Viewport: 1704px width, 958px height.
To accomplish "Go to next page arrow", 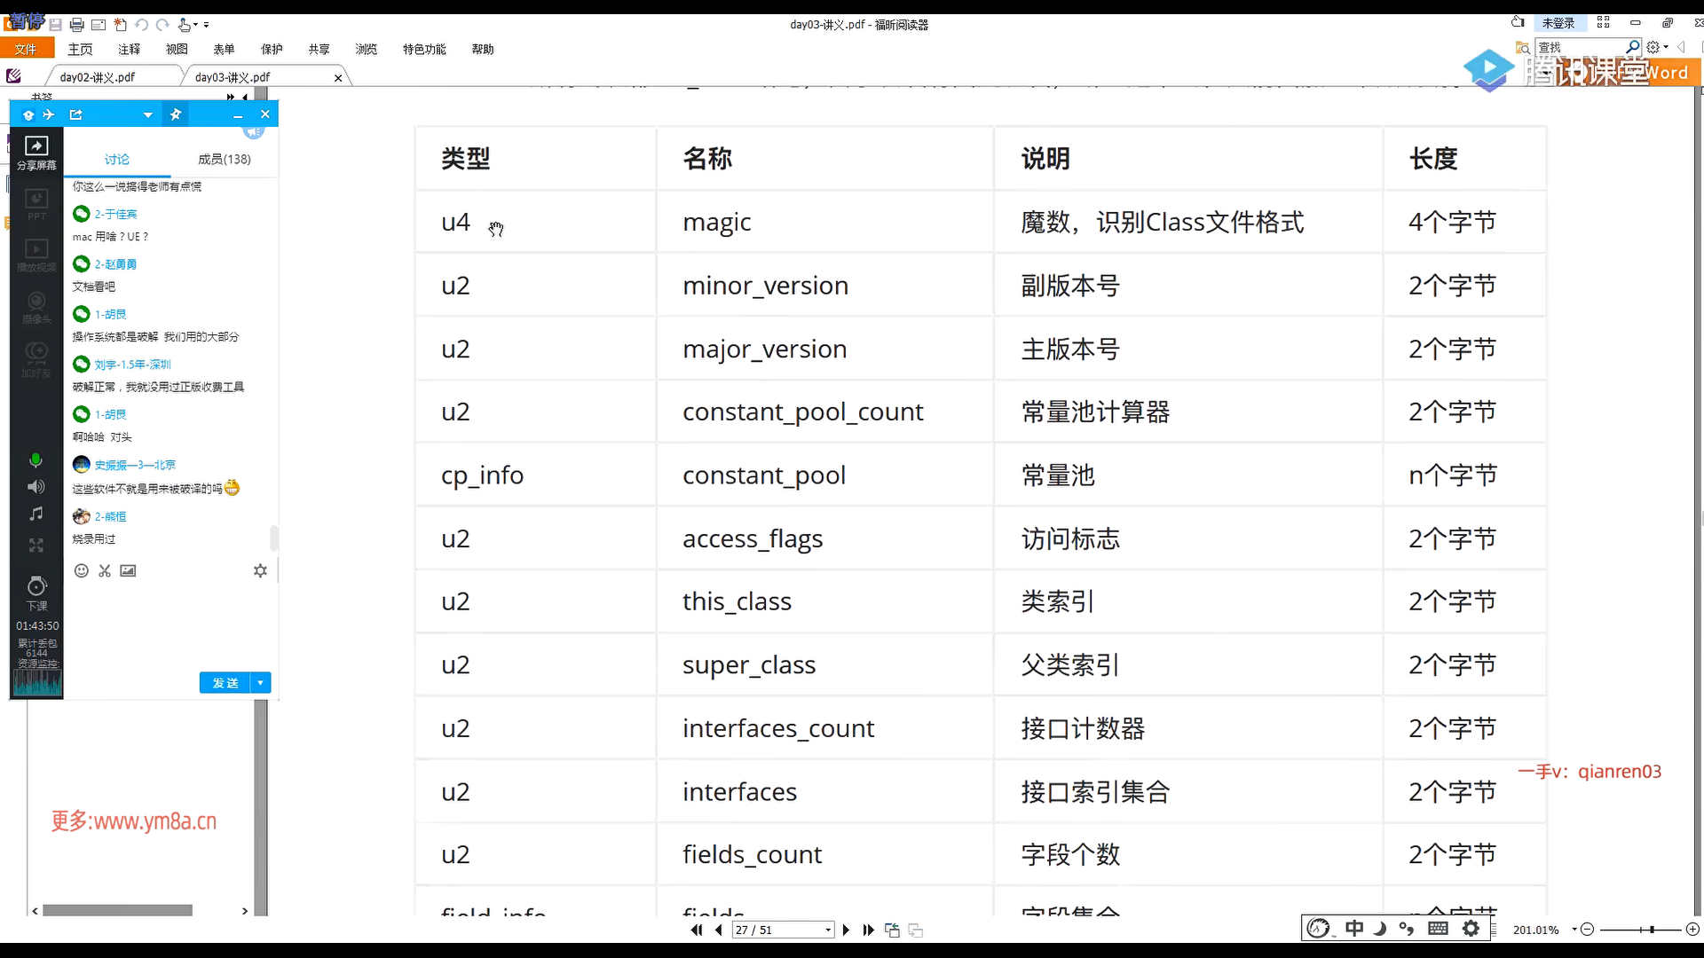I will (846, 930).
